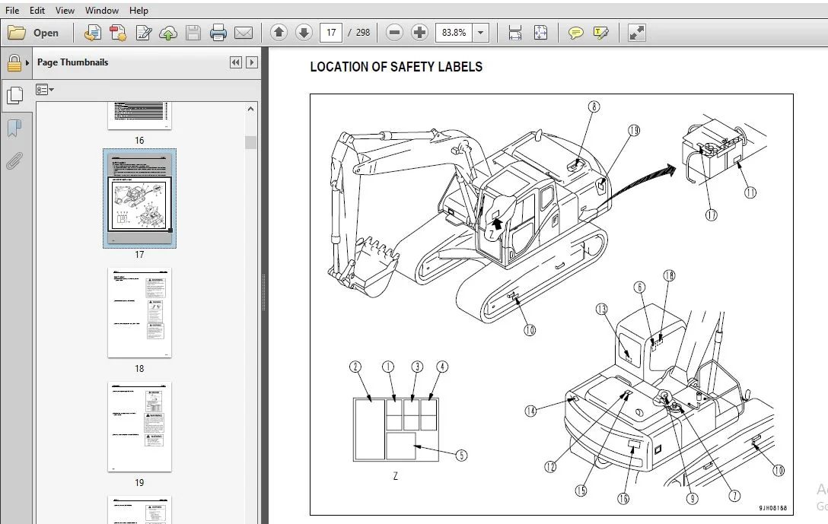This screenshot has height=524, width=828.
Task: Click the convert PDF file icon
Action: (118, 33)
